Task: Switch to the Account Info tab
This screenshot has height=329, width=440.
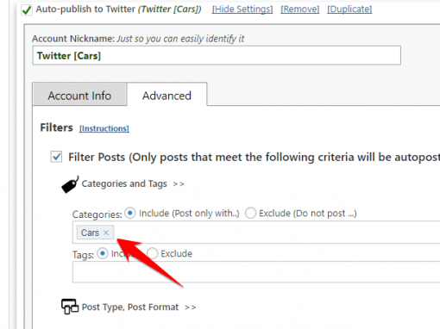Action: (x=79, y=96)
